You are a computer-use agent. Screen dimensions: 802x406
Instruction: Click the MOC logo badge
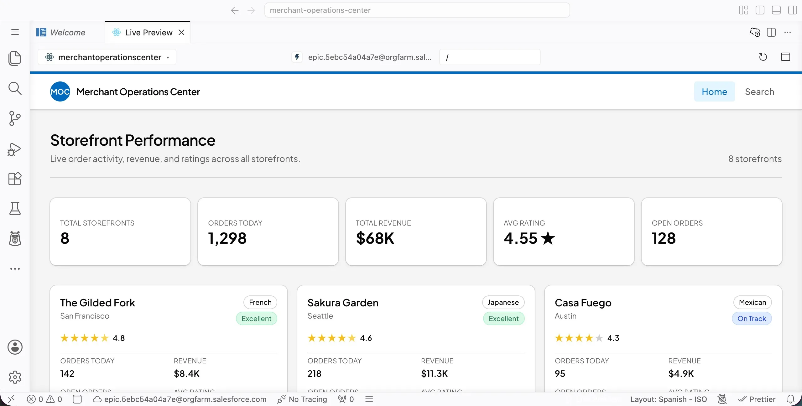coord(60,91)
